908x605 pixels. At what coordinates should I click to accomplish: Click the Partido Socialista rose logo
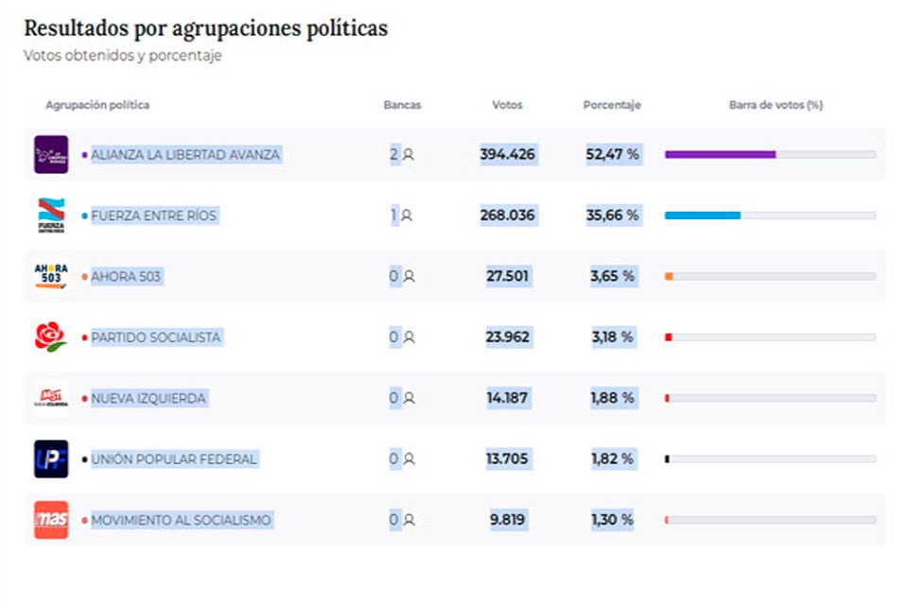click(x=51, y=337)
